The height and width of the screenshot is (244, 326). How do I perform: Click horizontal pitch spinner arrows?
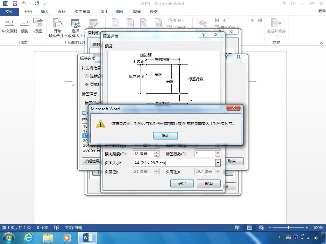pyautogui.click(x=157, y=154)
